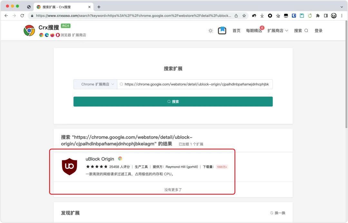Click the Raymond Hill (gorhill) provider text
348x223 pixels.
182,167
